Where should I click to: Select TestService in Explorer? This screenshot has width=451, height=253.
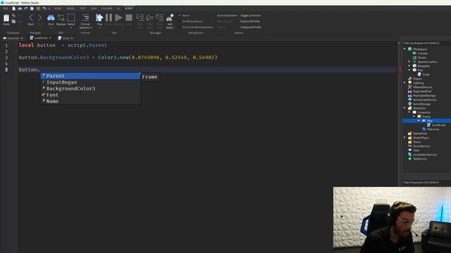point(420,159)
